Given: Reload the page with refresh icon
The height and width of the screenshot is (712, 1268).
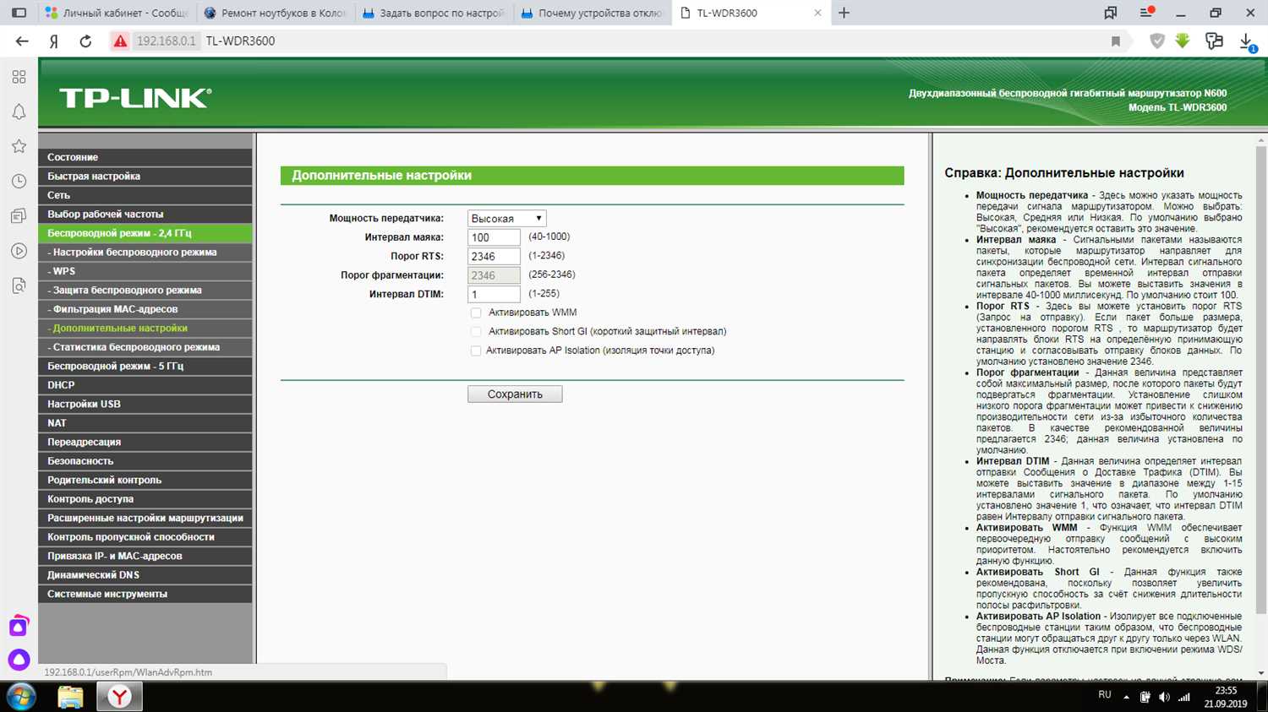Looking at the screenshot, I should [x=85, y=41].
